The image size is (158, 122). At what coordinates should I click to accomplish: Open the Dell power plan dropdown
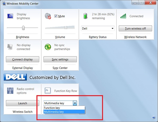98,28
